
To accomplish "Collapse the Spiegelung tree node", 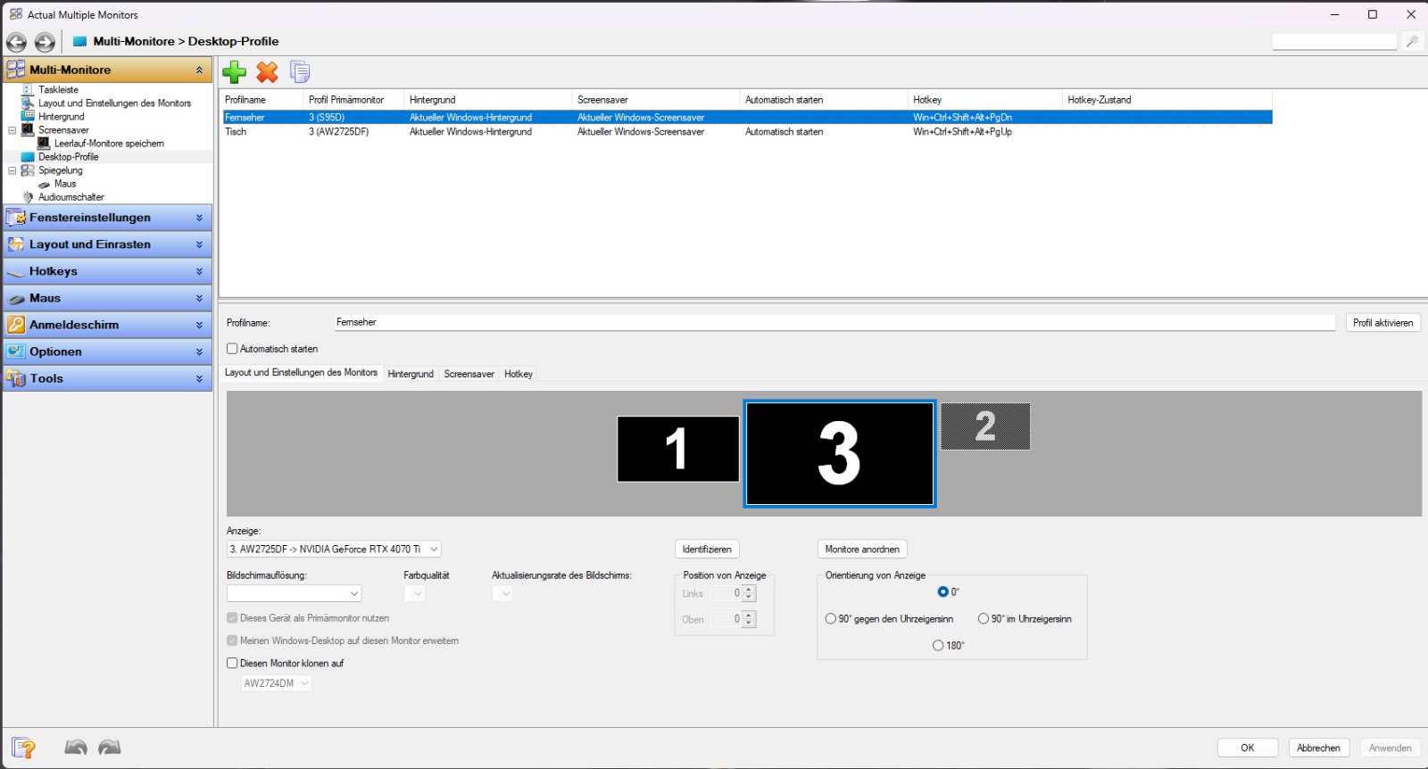I will pyautogui.click(x=12, y=170).
